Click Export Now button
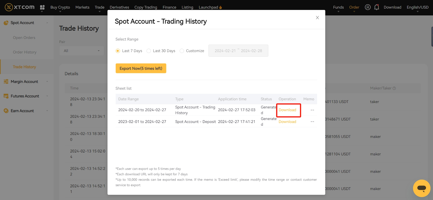 click(141, 68)
